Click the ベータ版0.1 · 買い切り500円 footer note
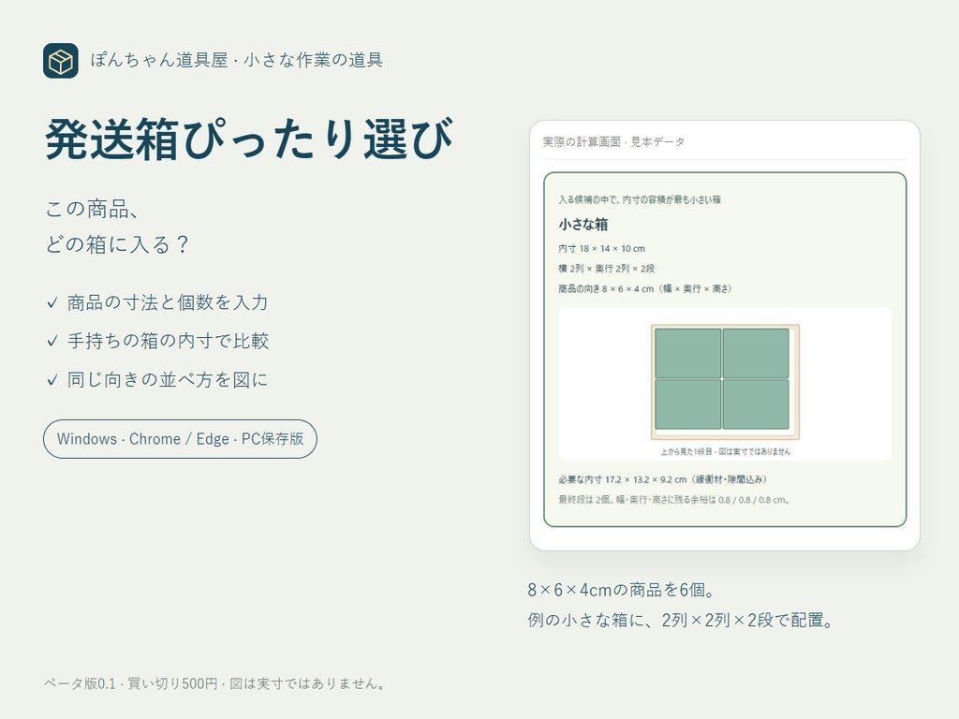Image resolution: width=959 pixels, height=719 pixels. click(214, 683)
